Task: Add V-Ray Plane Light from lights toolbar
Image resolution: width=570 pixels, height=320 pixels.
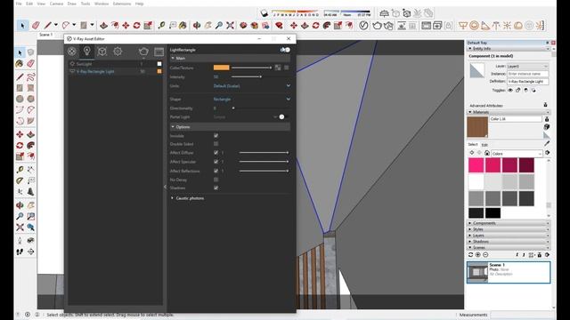Action: click(x=463, y=26)
